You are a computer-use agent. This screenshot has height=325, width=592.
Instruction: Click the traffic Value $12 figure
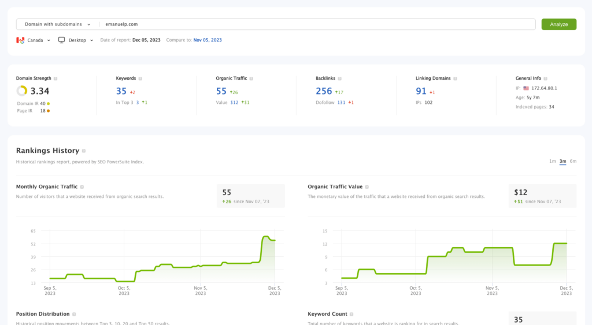tap(234, 103)
